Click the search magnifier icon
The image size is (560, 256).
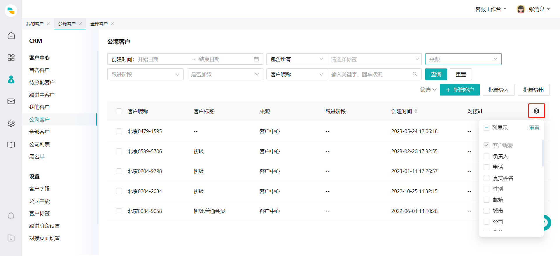[415, 74]
